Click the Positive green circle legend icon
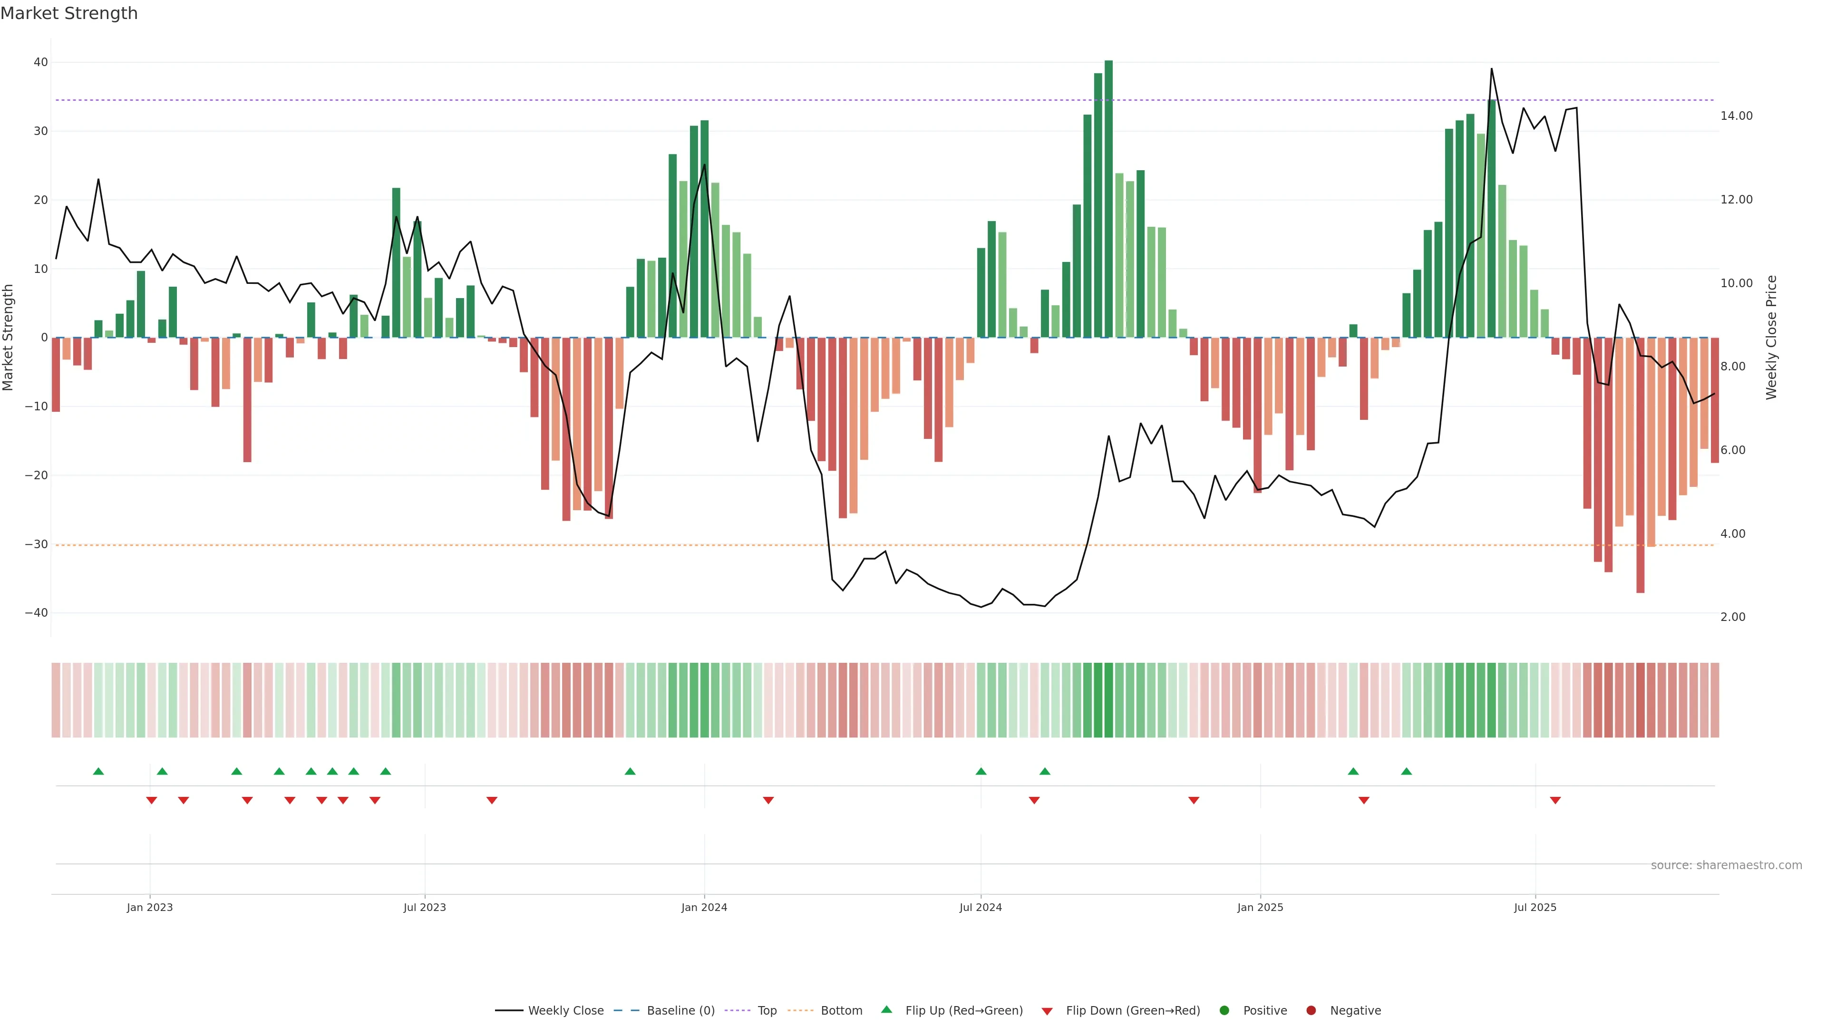1826x1027 pixels. [1224, 1011]
